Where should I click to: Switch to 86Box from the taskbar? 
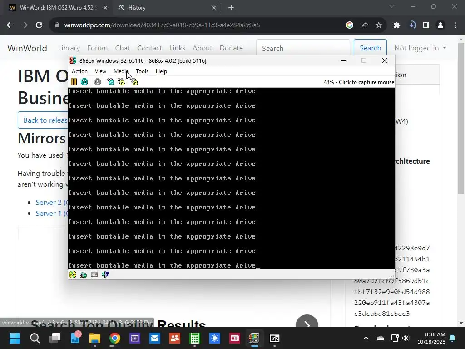[x=254, y=338]
